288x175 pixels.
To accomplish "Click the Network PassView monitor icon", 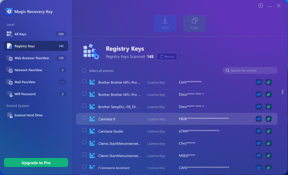I will [9, 70].
